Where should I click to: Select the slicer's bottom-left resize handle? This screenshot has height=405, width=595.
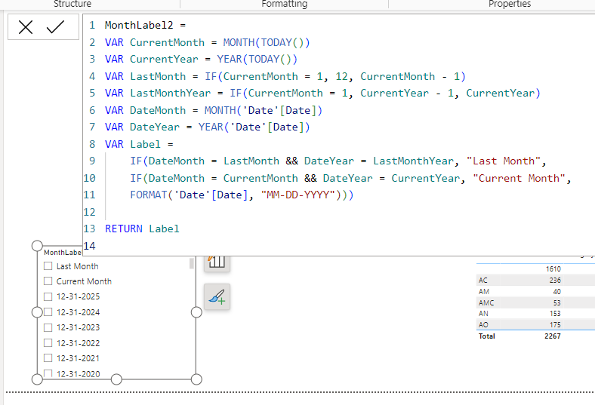coord(37,379)
